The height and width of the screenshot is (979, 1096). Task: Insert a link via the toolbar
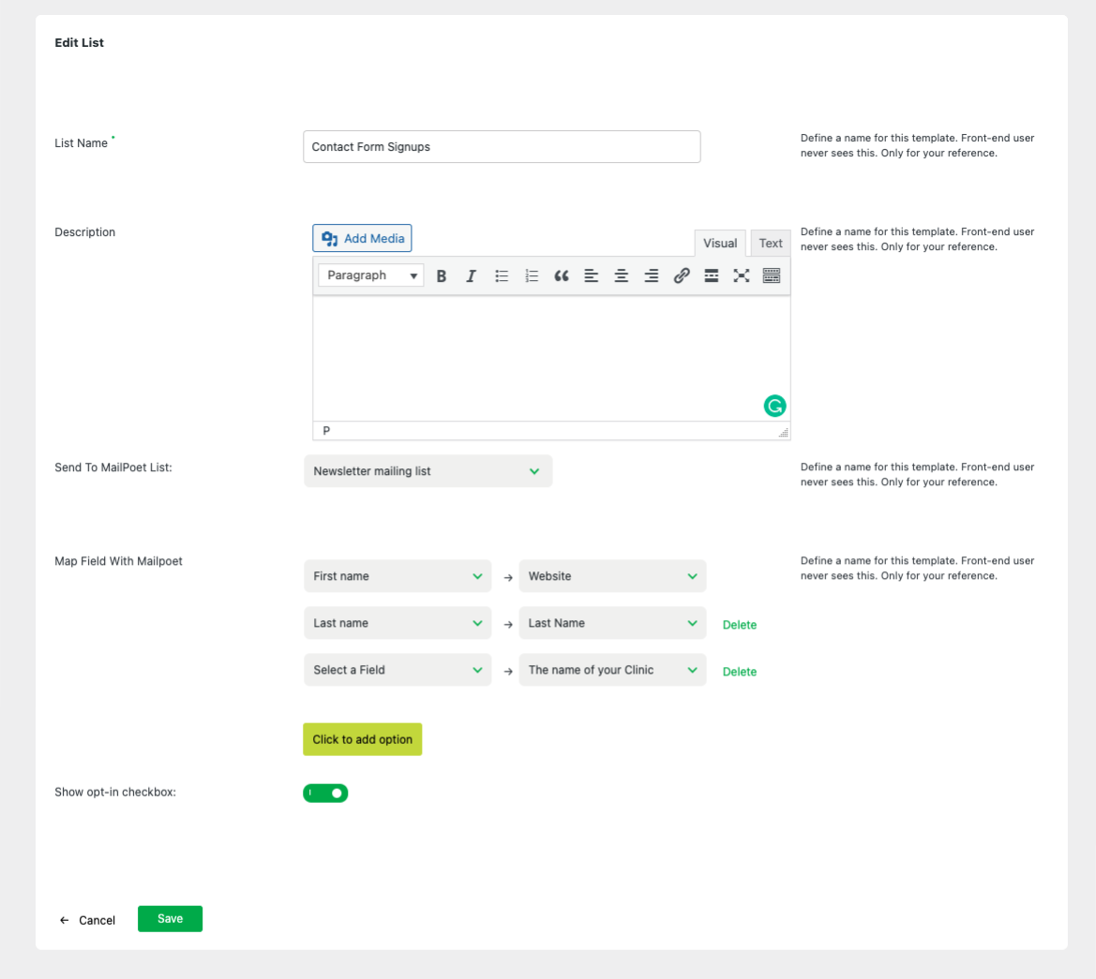tap(682, 275)
